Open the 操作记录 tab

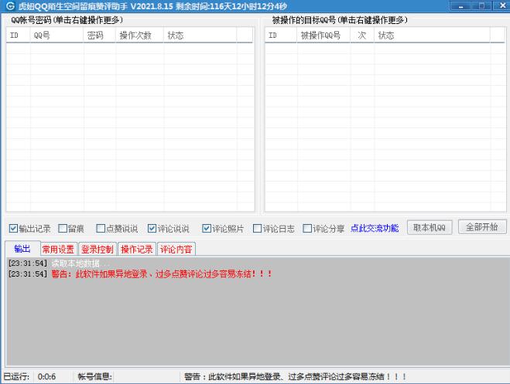[137, 250]
